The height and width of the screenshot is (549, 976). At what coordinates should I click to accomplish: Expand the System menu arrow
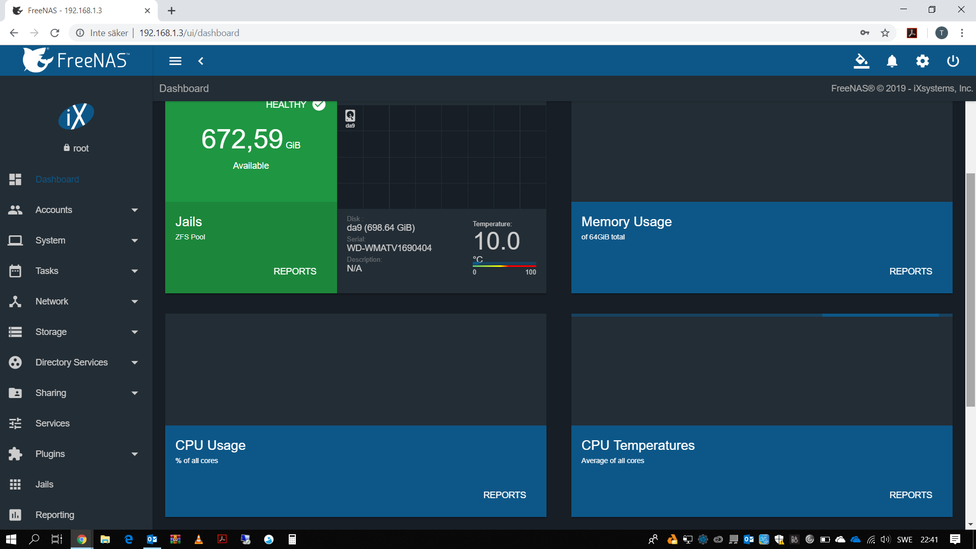click(135, 240)
